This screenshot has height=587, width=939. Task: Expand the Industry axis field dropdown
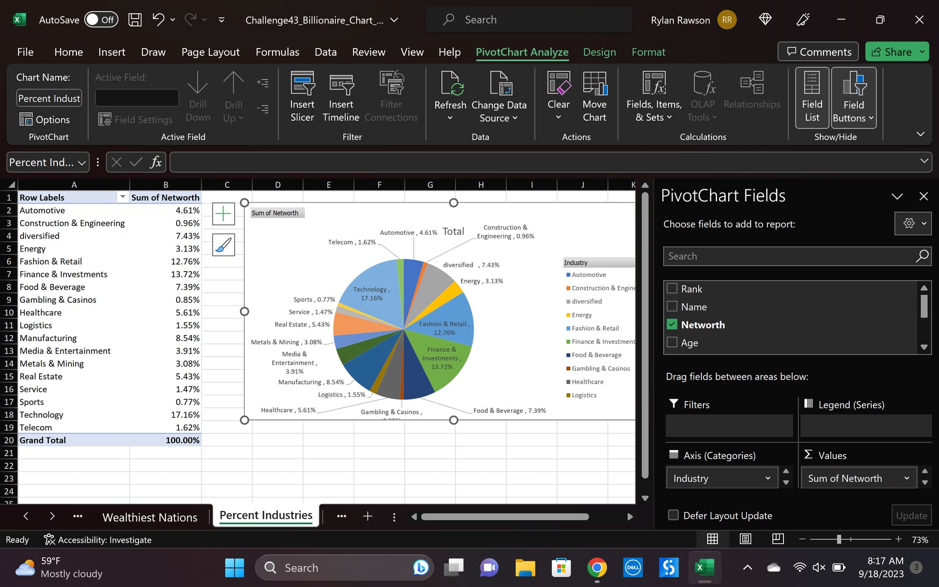(x=767, y=478)
